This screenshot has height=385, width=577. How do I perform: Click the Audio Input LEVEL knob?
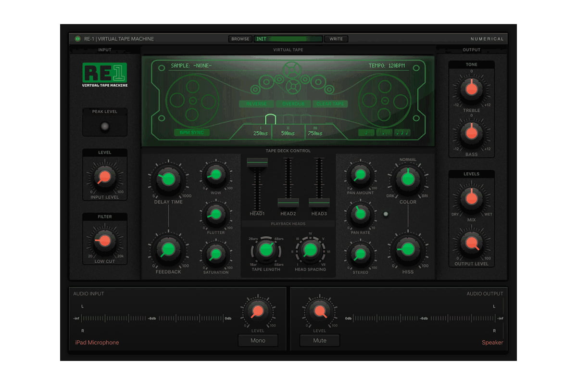tap(257, 310)
